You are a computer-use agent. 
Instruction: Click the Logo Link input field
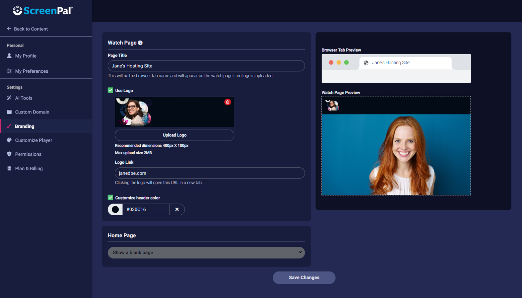coord(210,173)
